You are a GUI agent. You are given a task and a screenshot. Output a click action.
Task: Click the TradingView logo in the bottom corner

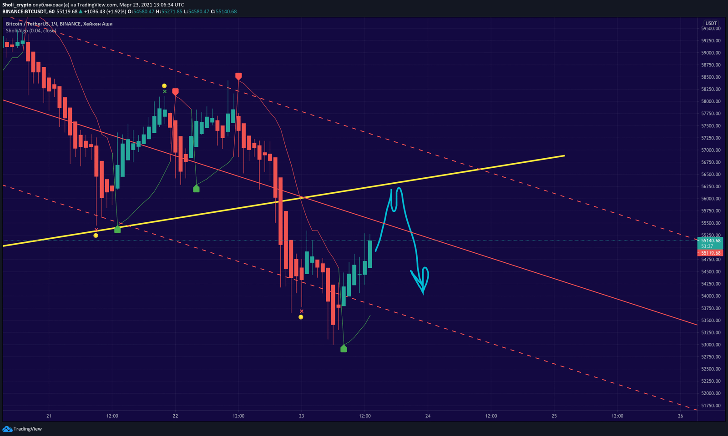pos(22,429)
